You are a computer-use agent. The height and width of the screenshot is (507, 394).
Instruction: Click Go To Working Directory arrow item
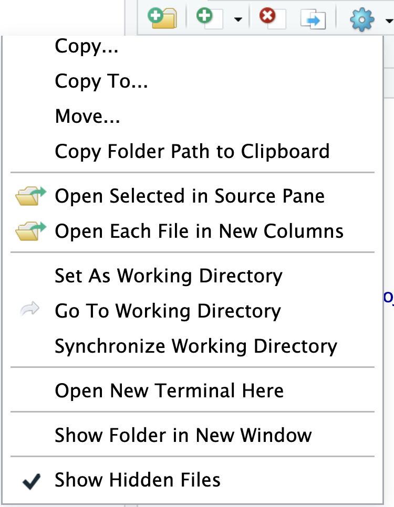[168, 311]
